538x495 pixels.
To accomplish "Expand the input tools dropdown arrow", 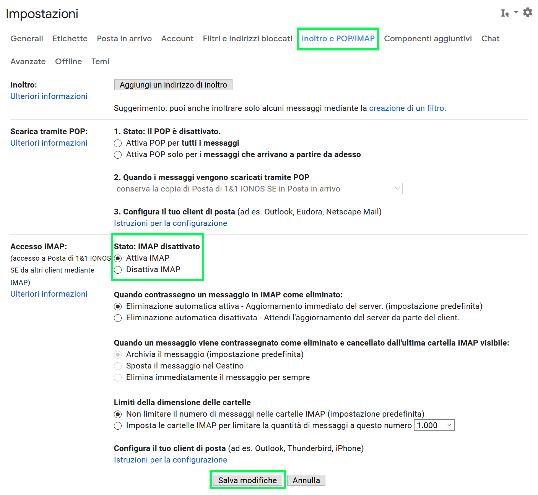I will (x=516, y=12).
